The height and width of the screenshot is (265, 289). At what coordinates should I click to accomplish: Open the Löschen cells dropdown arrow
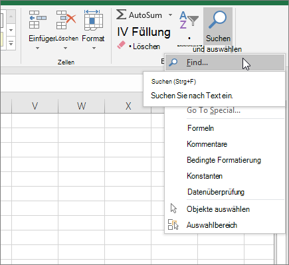coord(65,48)
